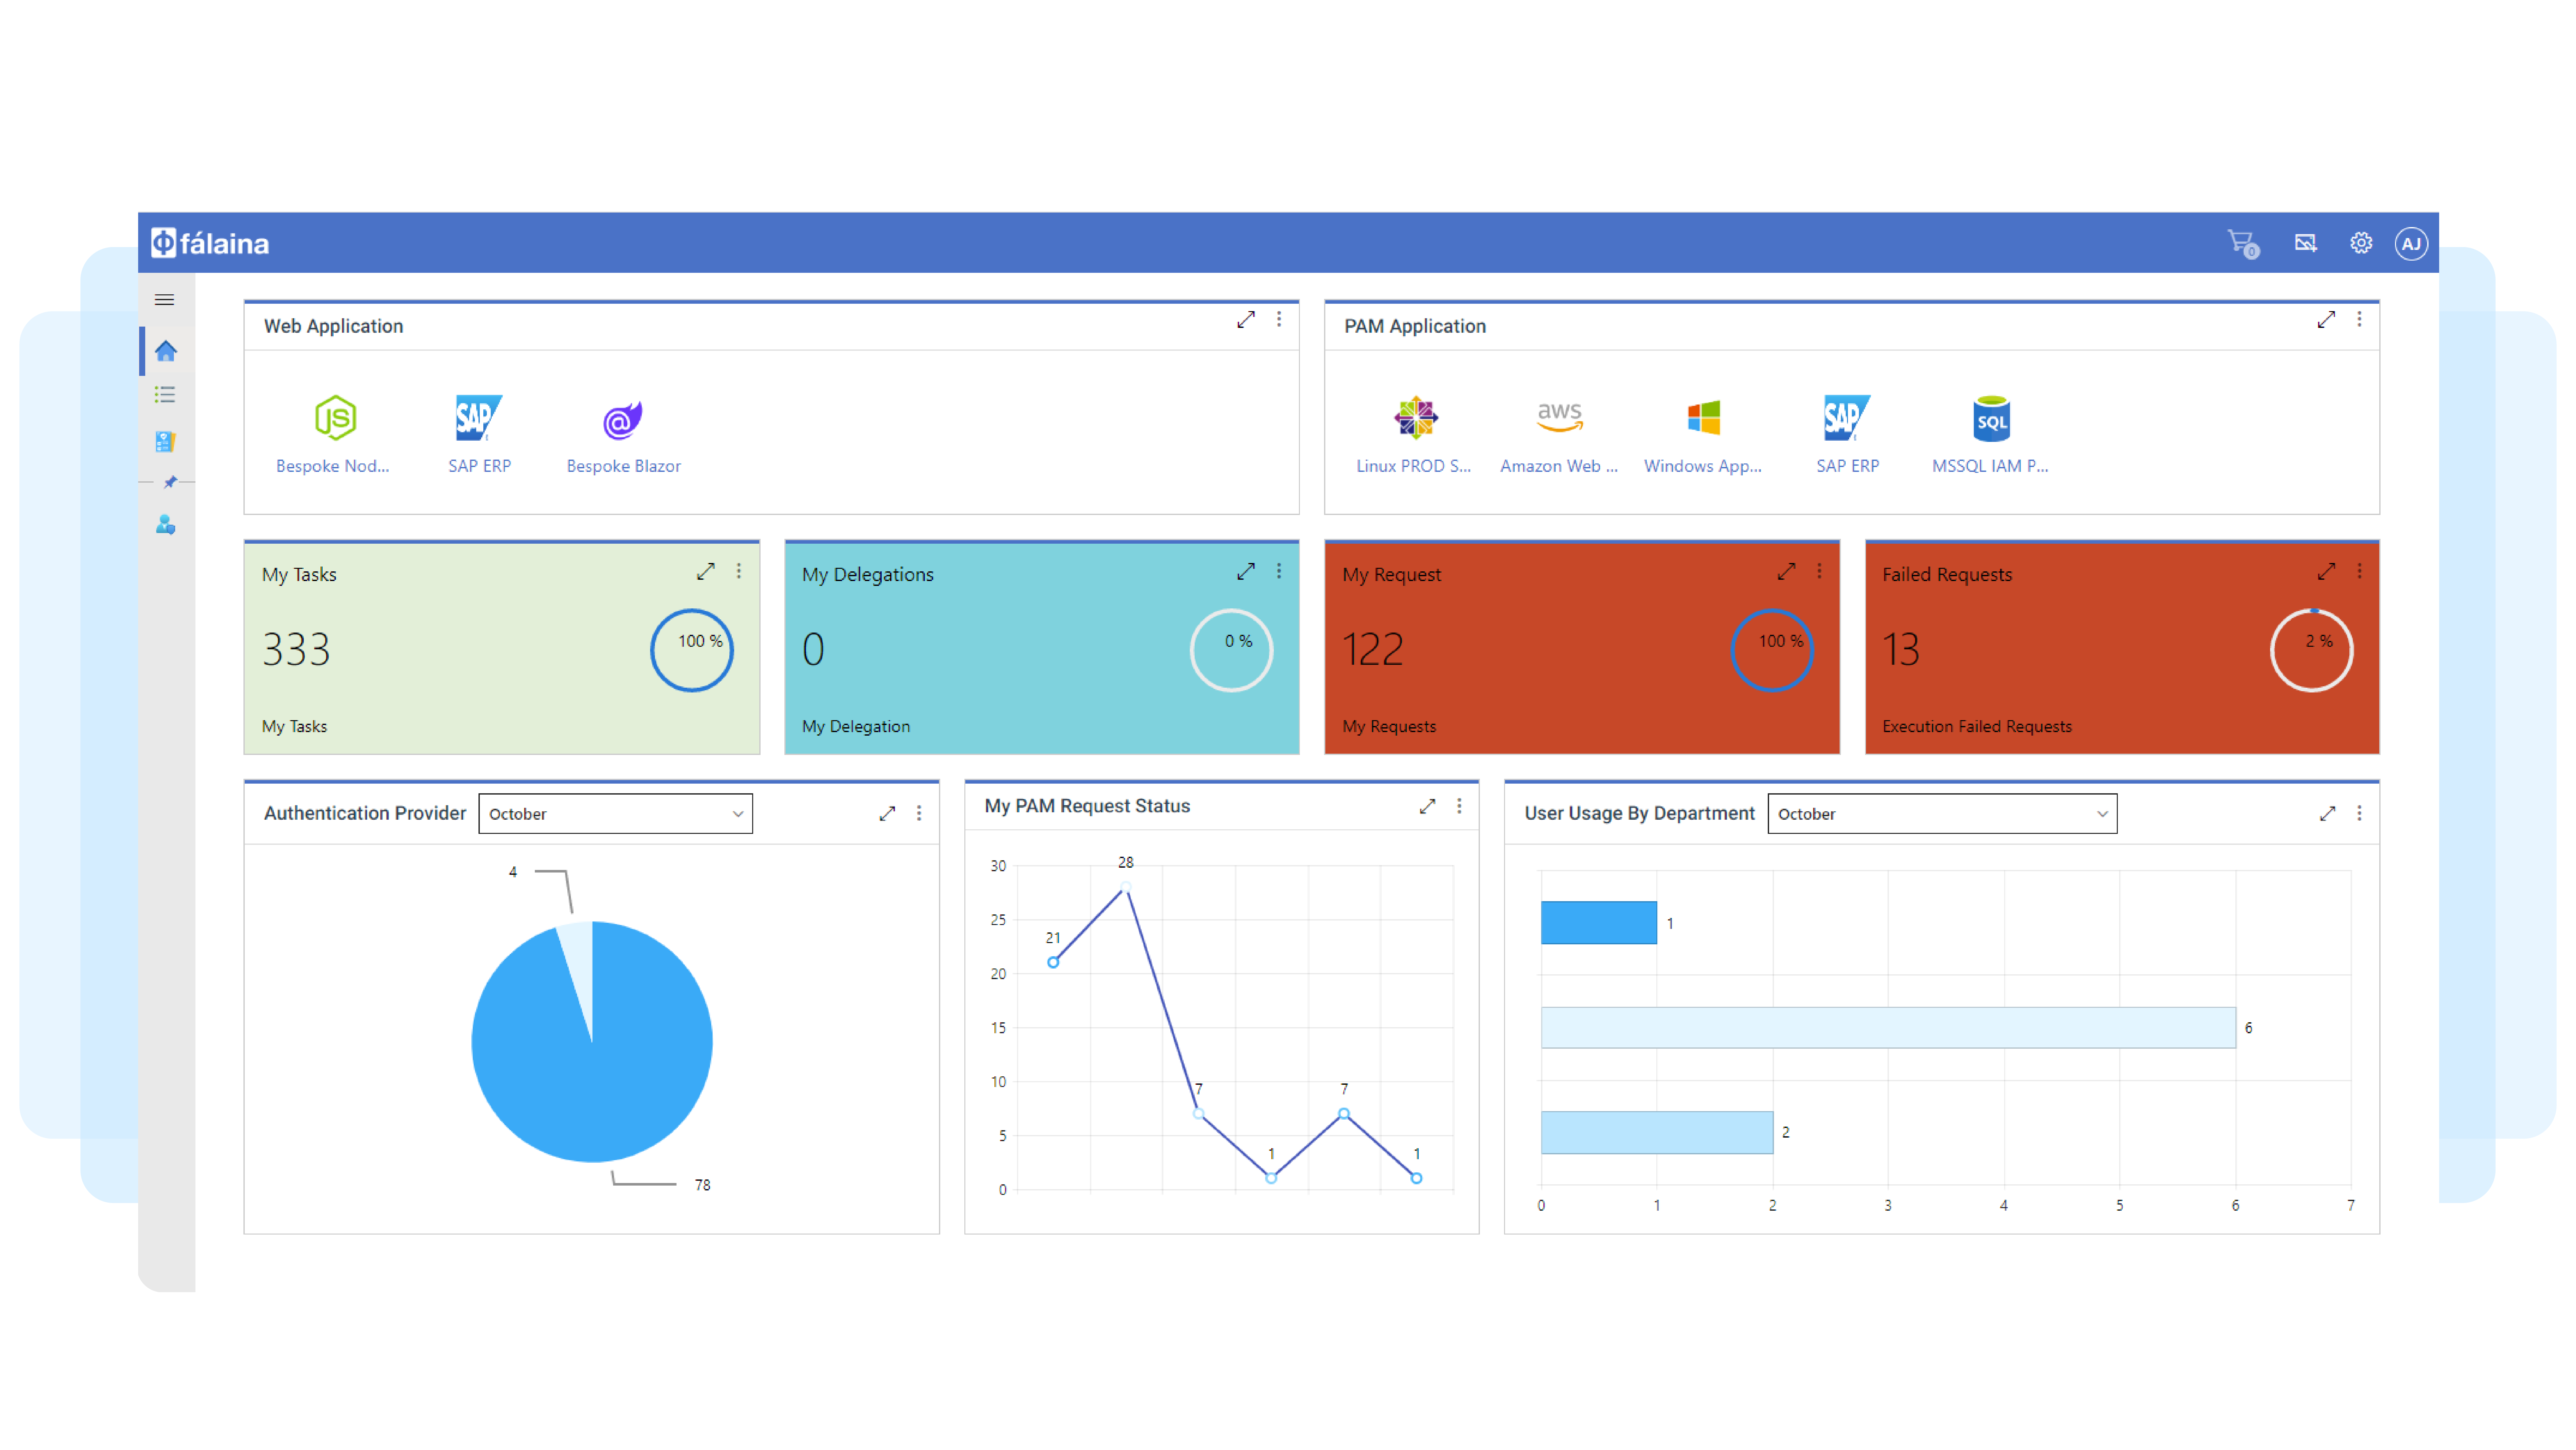Click the 100% progress ring in My Tasks
2576x1450 pixels.
(692, 650)
